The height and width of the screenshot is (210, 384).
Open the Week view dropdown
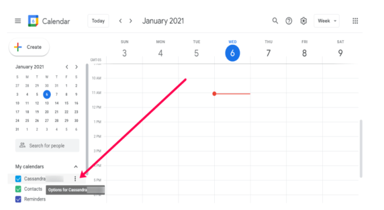(327, 21)
